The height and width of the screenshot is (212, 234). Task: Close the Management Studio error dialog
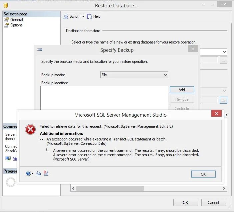[x=216, y=113]
